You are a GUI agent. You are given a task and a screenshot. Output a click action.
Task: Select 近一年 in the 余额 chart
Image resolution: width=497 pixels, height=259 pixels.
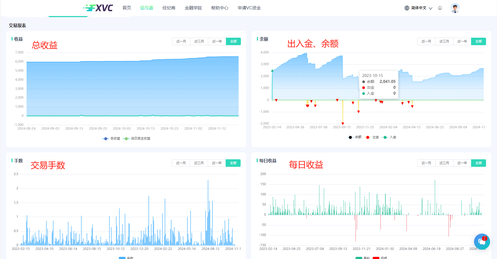pos(462,41)
